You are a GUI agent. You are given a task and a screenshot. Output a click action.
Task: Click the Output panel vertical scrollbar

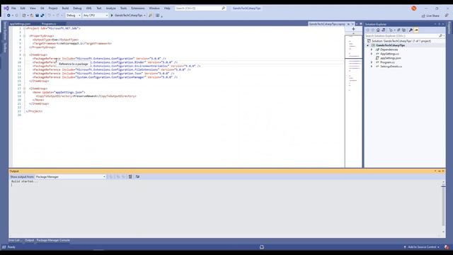click(443, 207)
